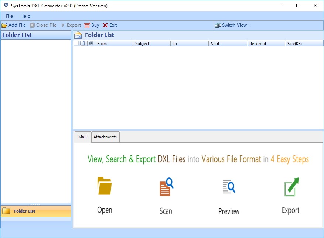Maximize the SysTools DXL Converter window

click(298, 6)
